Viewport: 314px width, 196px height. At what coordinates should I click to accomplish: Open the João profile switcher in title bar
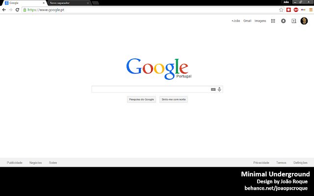(286, 2)
